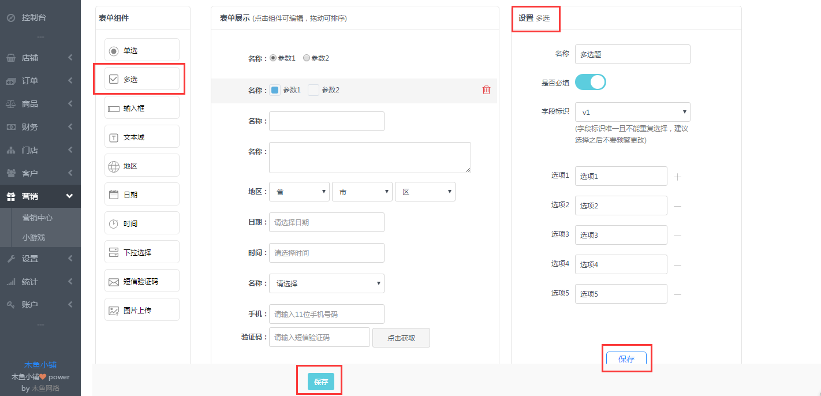The image size is (821, 396).
Task: Click the red trash delete icon
Action: click(486, 90)
